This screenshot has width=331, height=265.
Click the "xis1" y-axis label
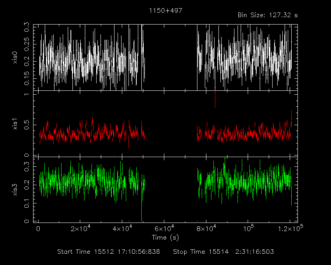pyautogui.click(x=15, y=124)
